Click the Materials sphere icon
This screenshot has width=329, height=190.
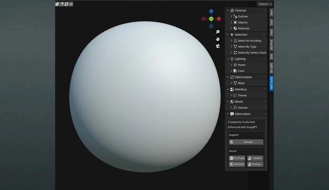(235, 28)
